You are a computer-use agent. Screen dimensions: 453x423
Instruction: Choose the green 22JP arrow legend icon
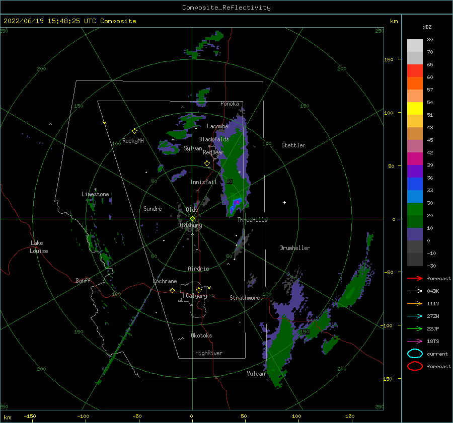point(415,328)
